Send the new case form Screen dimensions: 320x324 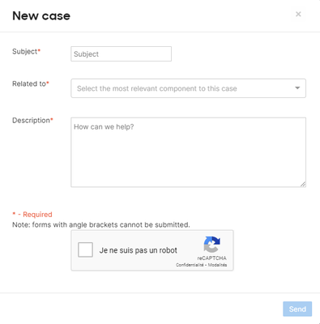(x=297, y=309)
